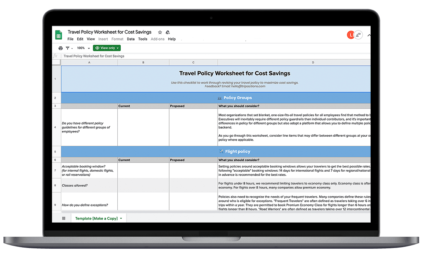
Task: Open the Add-ons menu
Action: 158,39
